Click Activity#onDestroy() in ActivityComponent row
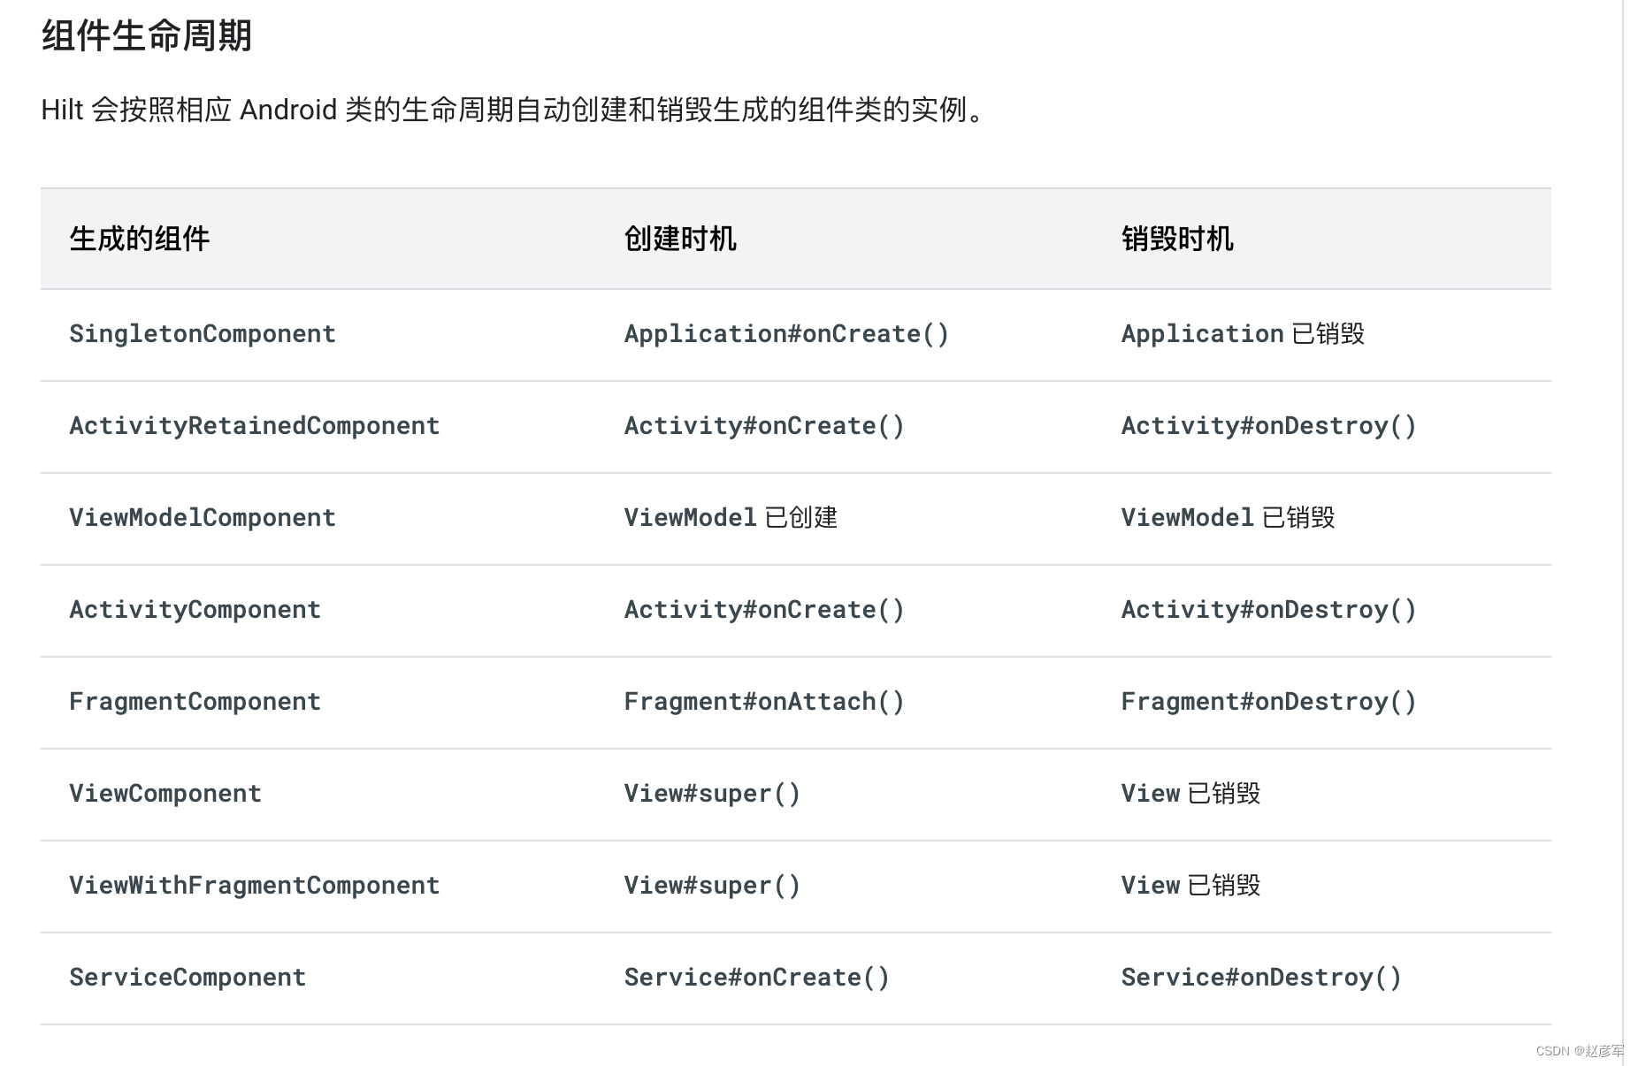This screenshot has height=1066, width=1638. coord(1268,610)
